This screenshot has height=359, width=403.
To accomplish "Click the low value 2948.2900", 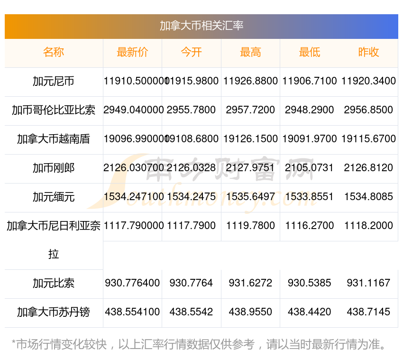I will click(x=310, y=110).
